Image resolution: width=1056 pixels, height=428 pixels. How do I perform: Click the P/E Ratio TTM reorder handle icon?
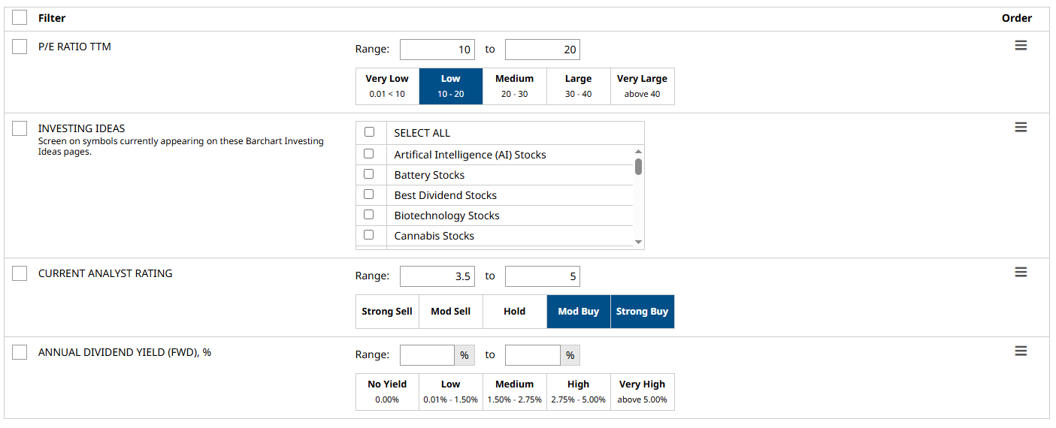pyautogui.click(x=1021, y=46)
